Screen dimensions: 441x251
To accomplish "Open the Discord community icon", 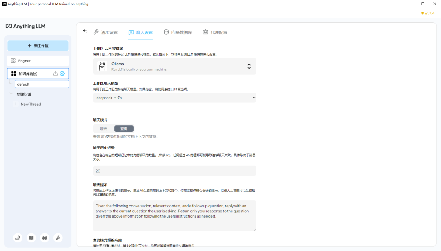I will click(x=45, y=238).
